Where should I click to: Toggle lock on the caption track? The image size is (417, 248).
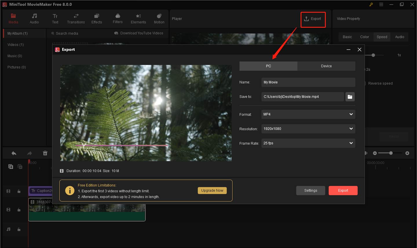(19, 191)
